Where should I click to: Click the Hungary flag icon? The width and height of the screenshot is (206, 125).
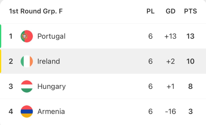coord(27,86)
